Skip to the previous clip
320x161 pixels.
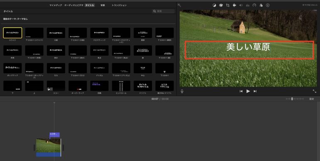(x=241, y=91)
